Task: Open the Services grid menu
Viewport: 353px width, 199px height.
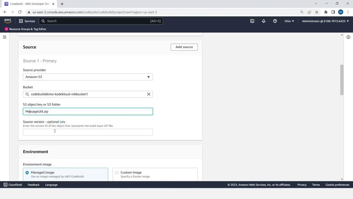Action: (21, 21)
